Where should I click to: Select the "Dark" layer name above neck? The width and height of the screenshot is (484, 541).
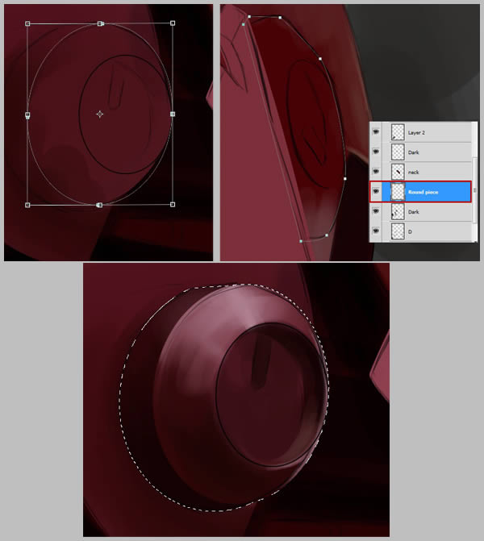(x=413, y=152)
